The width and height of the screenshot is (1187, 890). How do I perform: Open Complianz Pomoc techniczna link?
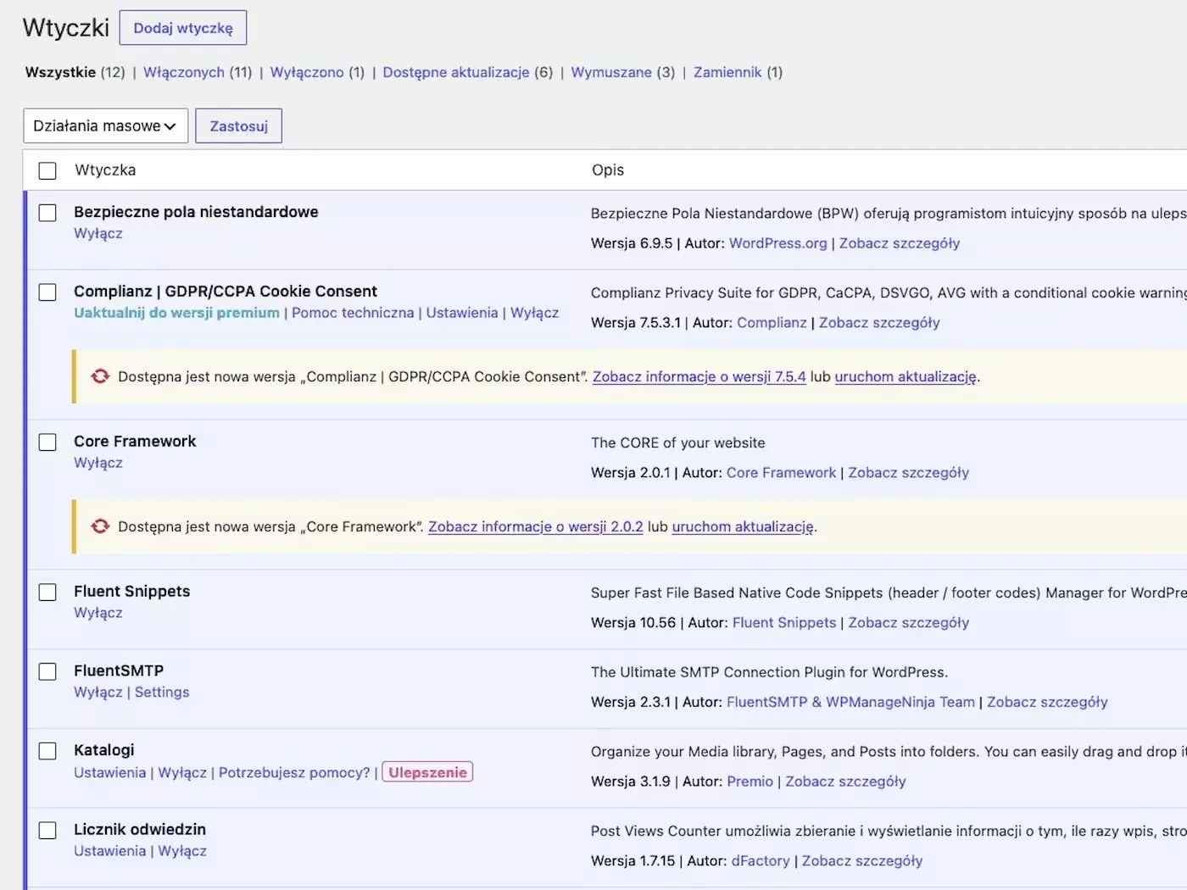353,313
